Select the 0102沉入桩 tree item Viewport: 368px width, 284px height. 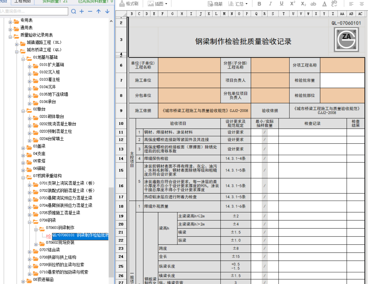click(x=50, y=72)
